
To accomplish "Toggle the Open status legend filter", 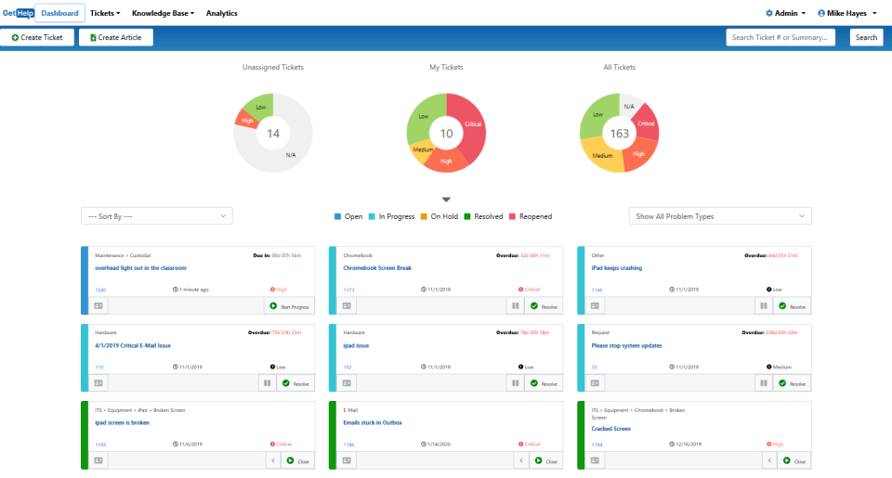I will 348,216.
